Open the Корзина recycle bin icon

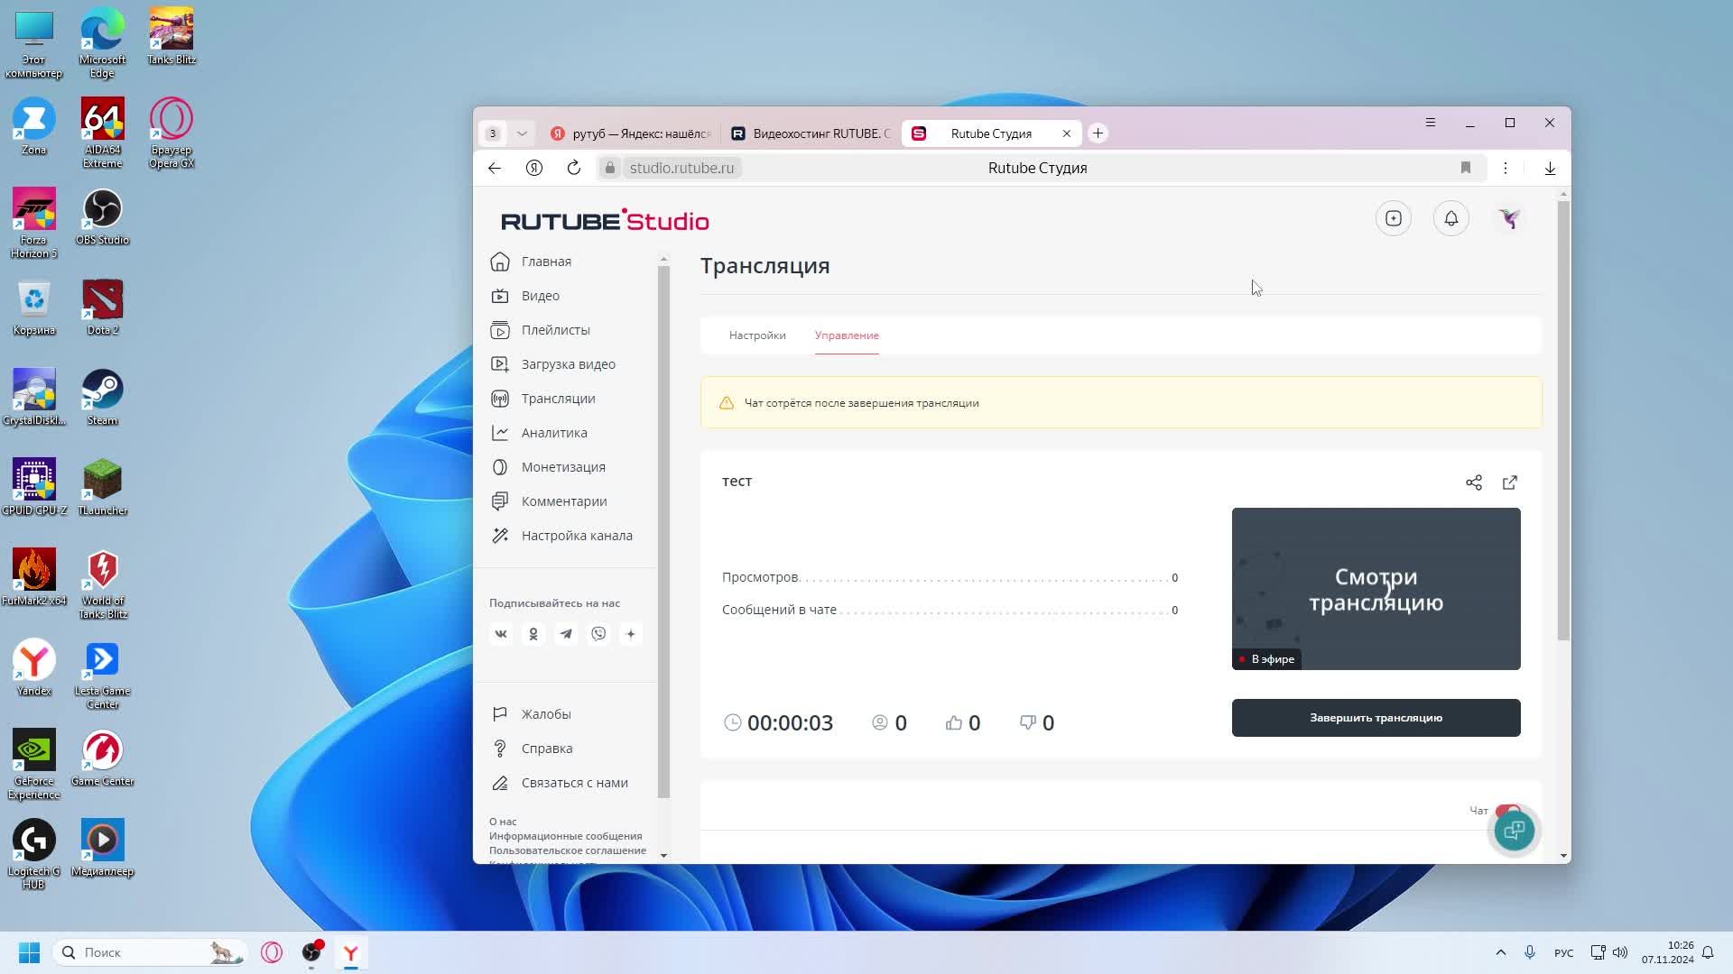click(33, 308)
